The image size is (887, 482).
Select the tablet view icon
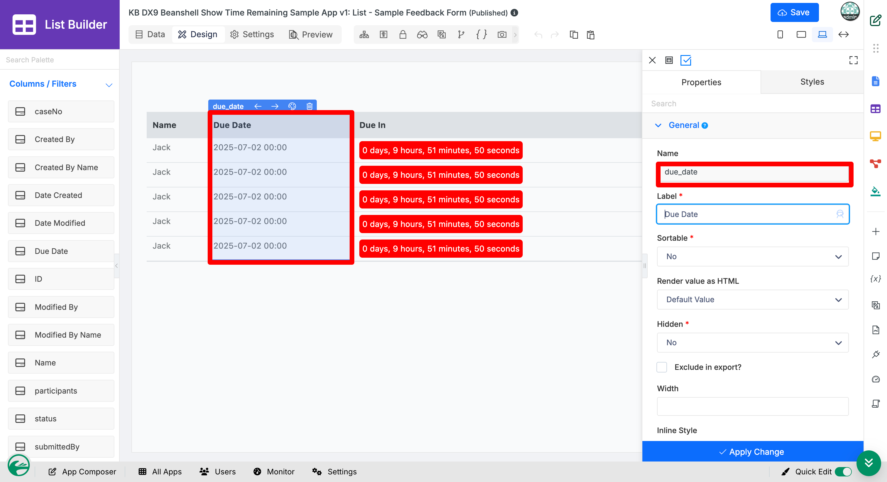(x=801, y=34)
